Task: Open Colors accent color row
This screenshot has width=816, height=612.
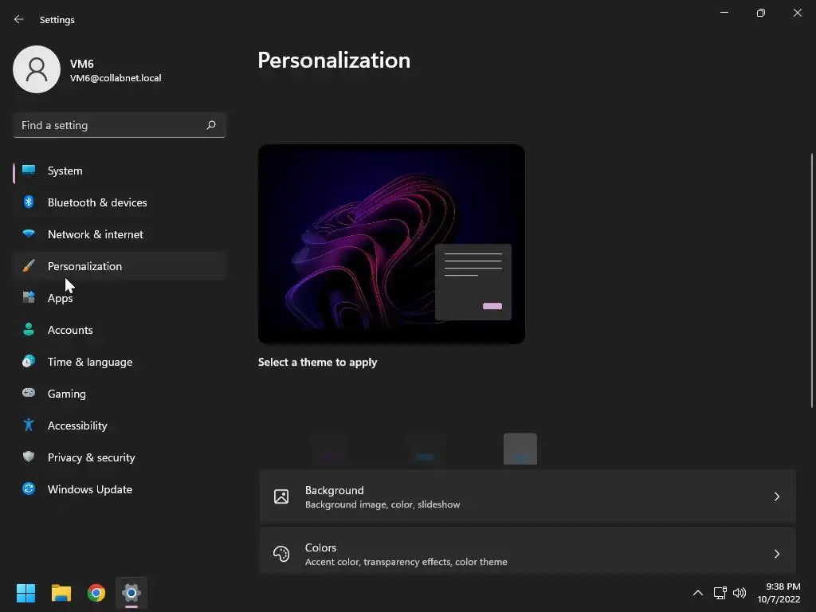Action: point(528,551)
